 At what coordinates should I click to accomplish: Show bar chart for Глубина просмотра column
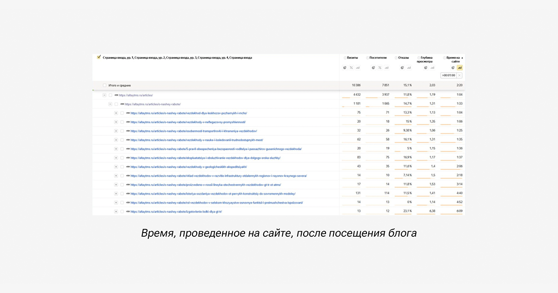coord(432,67)
